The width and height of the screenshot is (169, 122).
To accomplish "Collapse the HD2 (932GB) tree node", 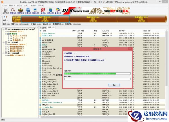I will 3,42.
